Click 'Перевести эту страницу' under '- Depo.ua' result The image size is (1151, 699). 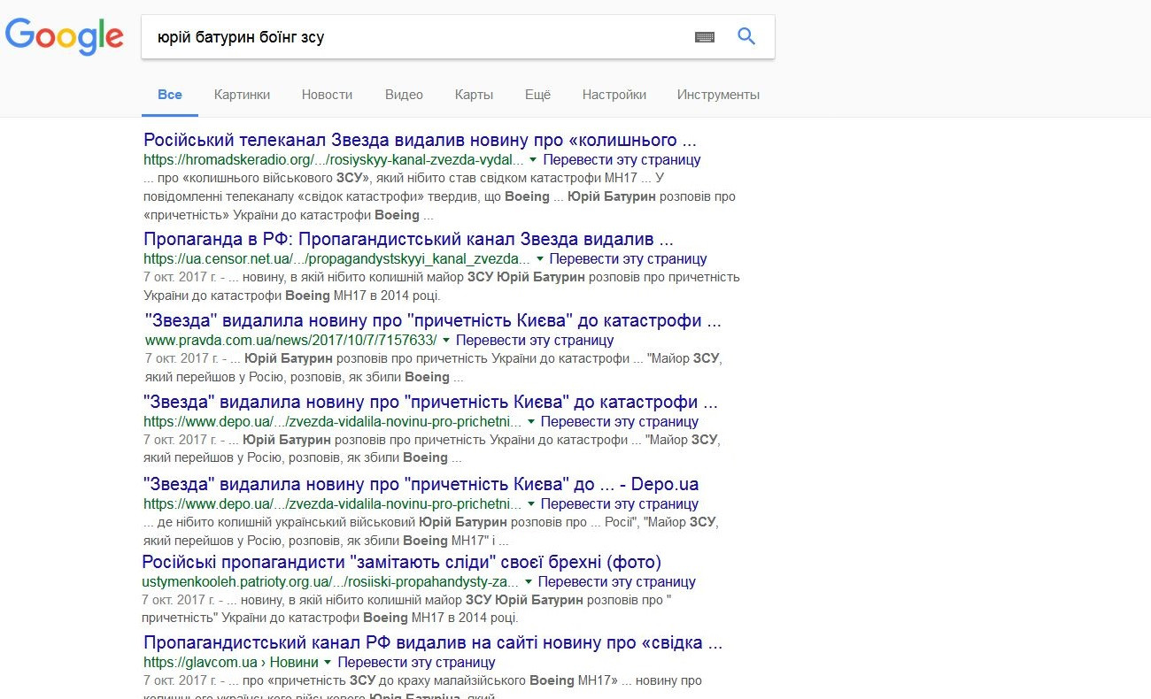[x=620, y=503]
